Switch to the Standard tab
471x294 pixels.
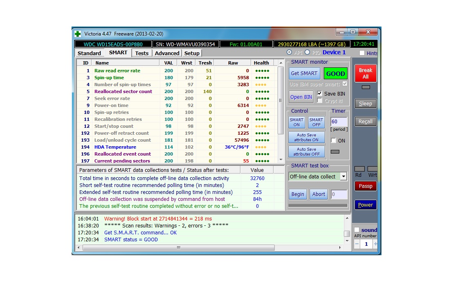pyautogui.click(x=89, y=53)
